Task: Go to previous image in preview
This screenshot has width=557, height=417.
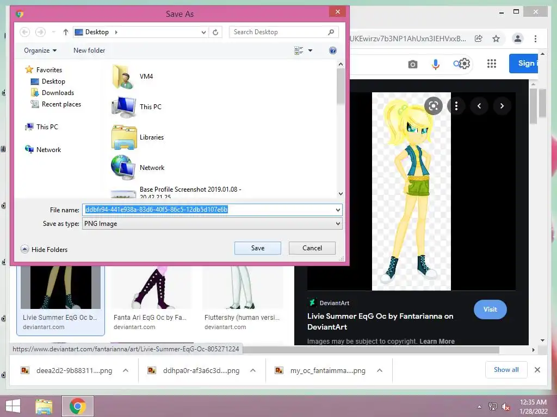Action: pyautogui.click(x=479, y=106)
